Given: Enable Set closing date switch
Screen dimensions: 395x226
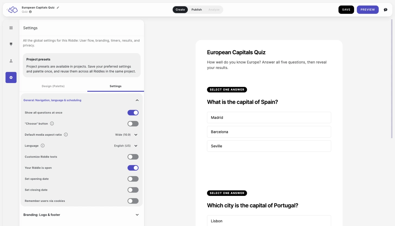Looking at the screenshot, I should click(133, 190).
